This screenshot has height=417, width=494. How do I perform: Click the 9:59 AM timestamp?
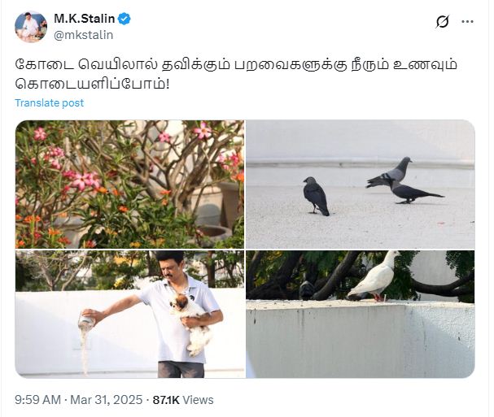coord(37,400)
